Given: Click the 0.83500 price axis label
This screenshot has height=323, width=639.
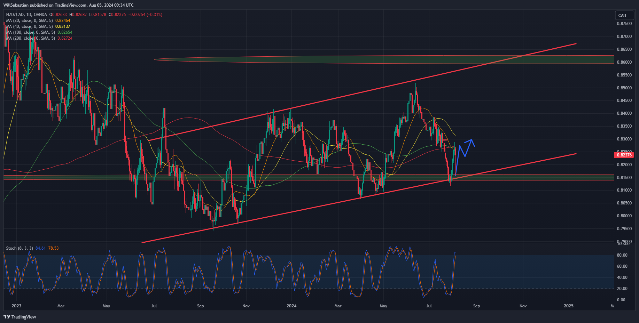Looking at the screenshot, I should pos(624,126).
